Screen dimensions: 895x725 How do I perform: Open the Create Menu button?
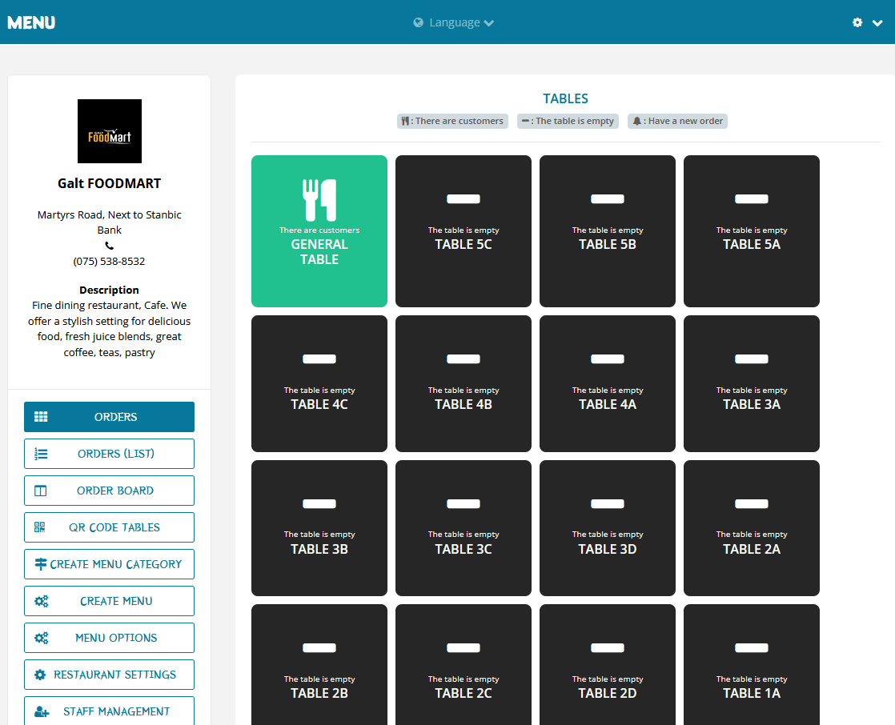point(109,601)
